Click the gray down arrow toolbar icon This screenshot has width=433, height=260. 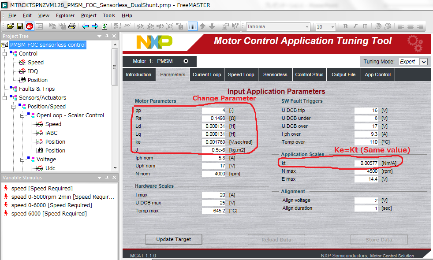click(x=212, y=26)
